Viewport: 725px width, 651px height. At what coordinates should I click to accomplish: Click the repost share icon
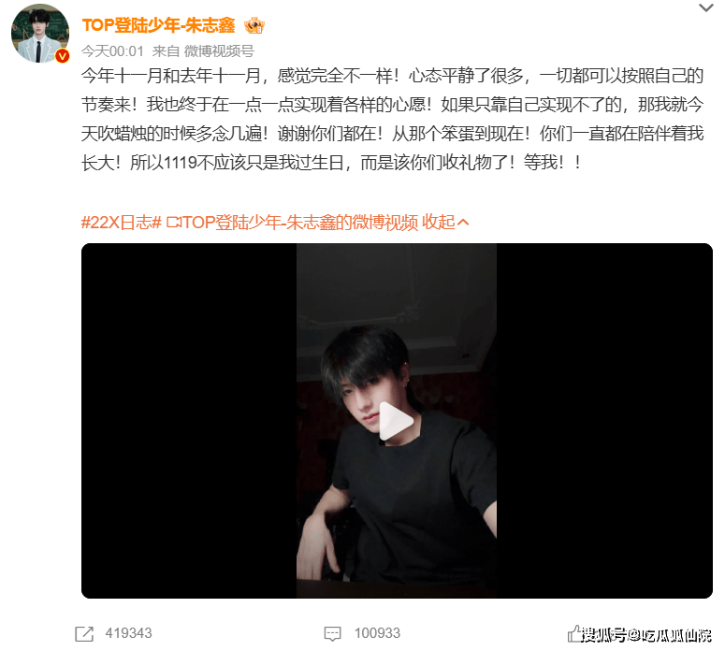click(84, 633)
